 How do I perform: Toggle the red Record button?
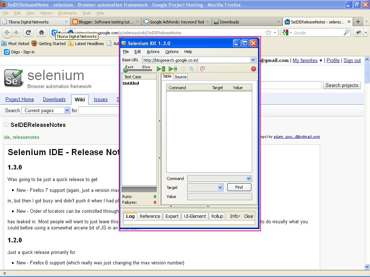coord(253,69)
